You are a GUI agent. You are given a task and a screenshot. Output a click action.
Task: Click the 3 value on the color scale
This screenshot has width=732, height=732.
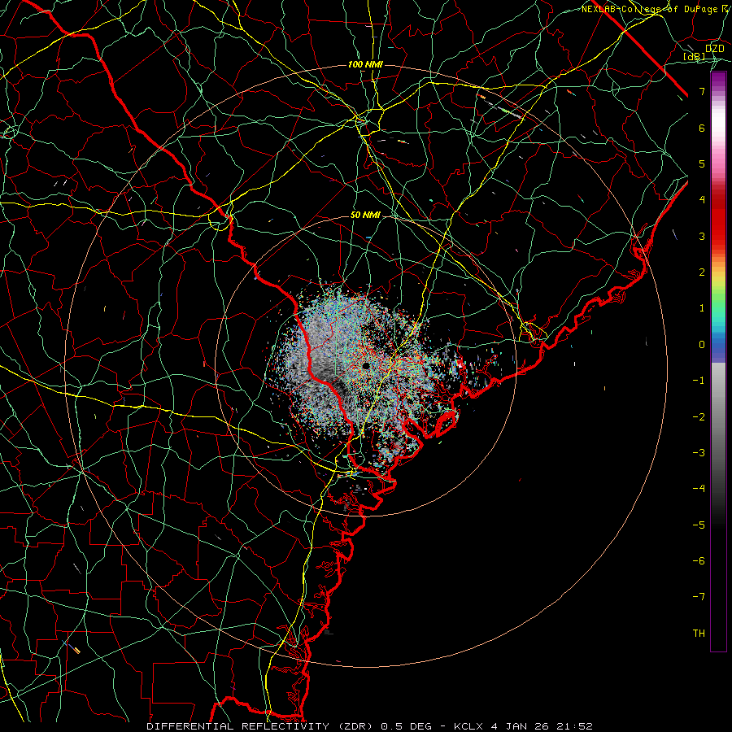[x=702, y=236]
